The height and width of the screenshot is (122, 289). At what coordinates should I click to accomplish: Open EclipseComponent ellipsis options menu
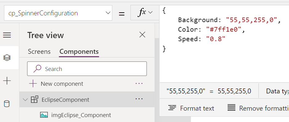pyautogui.click(x=139, y=99)
